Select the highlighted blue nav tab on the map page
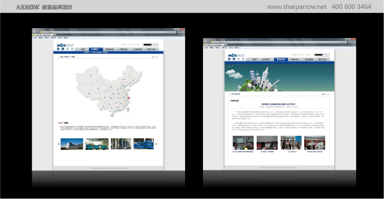This screenshot has height=199, width=384. (96, 49)
